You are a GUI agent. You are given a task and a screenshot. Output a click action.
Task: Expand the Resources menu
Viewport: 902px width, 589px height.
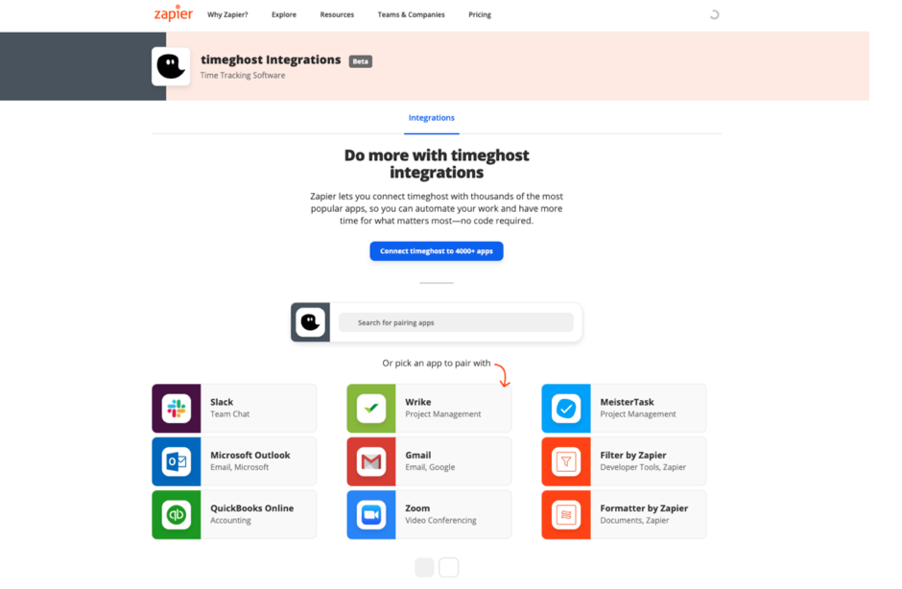(337, 15)
